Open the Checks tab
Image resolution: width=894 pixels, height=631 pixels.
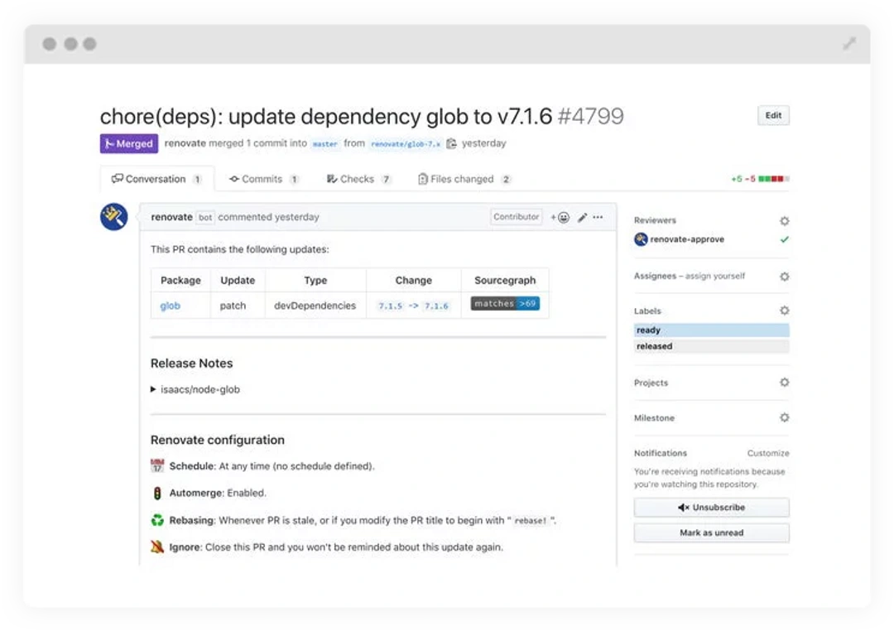tap(358, 179)
